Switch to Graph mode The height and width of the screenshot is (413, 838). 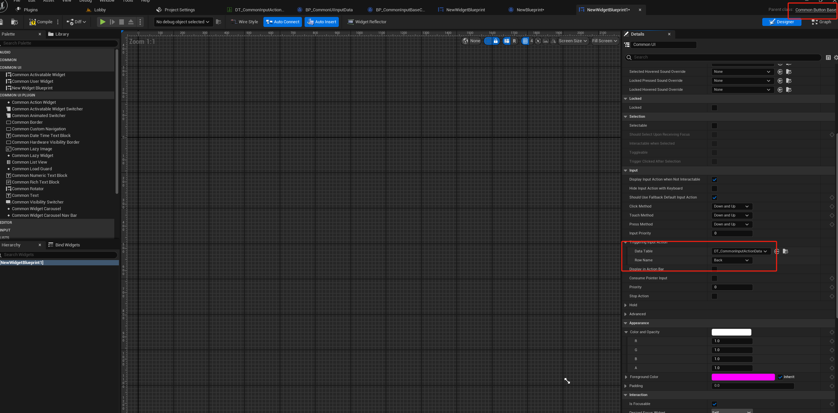click(821, 22)
